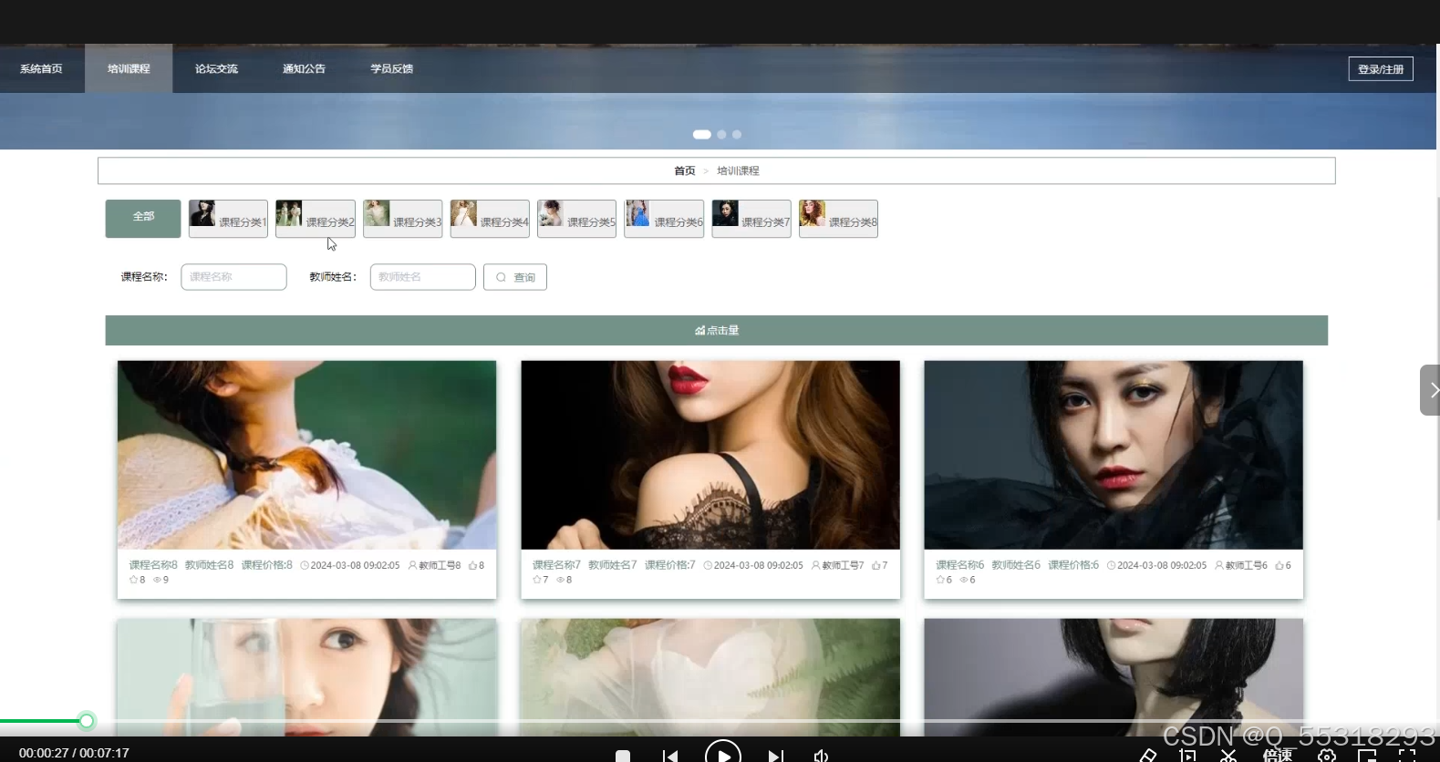This screenshot has width=1440, height=762.
Task: Click the person icon beside 教师工号7
Action: [x=815, y=565]
